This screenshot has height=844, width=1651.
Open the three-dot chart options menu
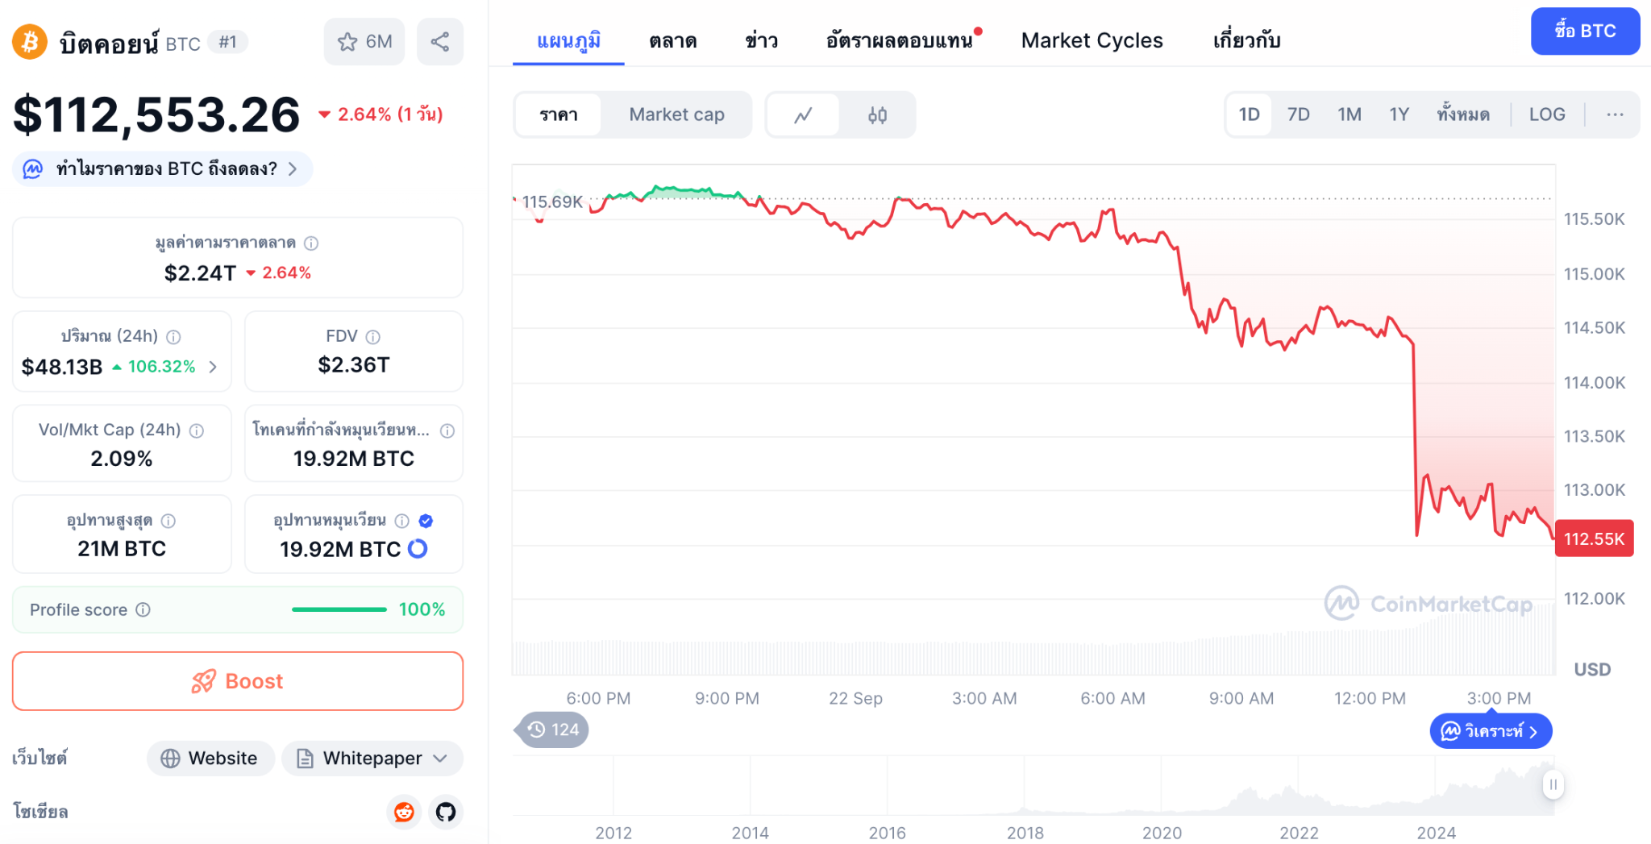[x=1614, y=114]
